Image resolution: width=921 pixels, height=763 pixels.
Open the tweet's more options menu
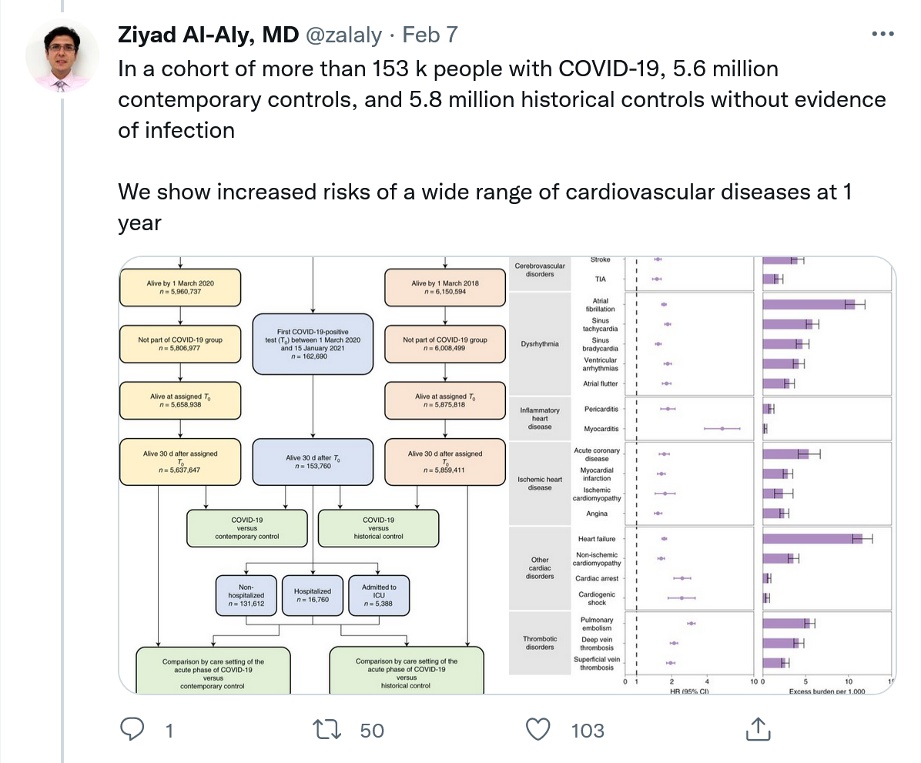[x=882, y=34]
